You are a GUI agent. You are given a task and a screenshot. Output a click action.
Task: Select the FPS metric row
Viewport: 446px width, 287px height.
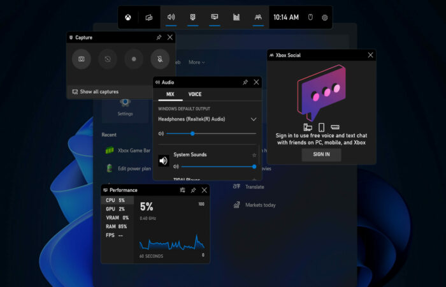(x=117, y=235)
